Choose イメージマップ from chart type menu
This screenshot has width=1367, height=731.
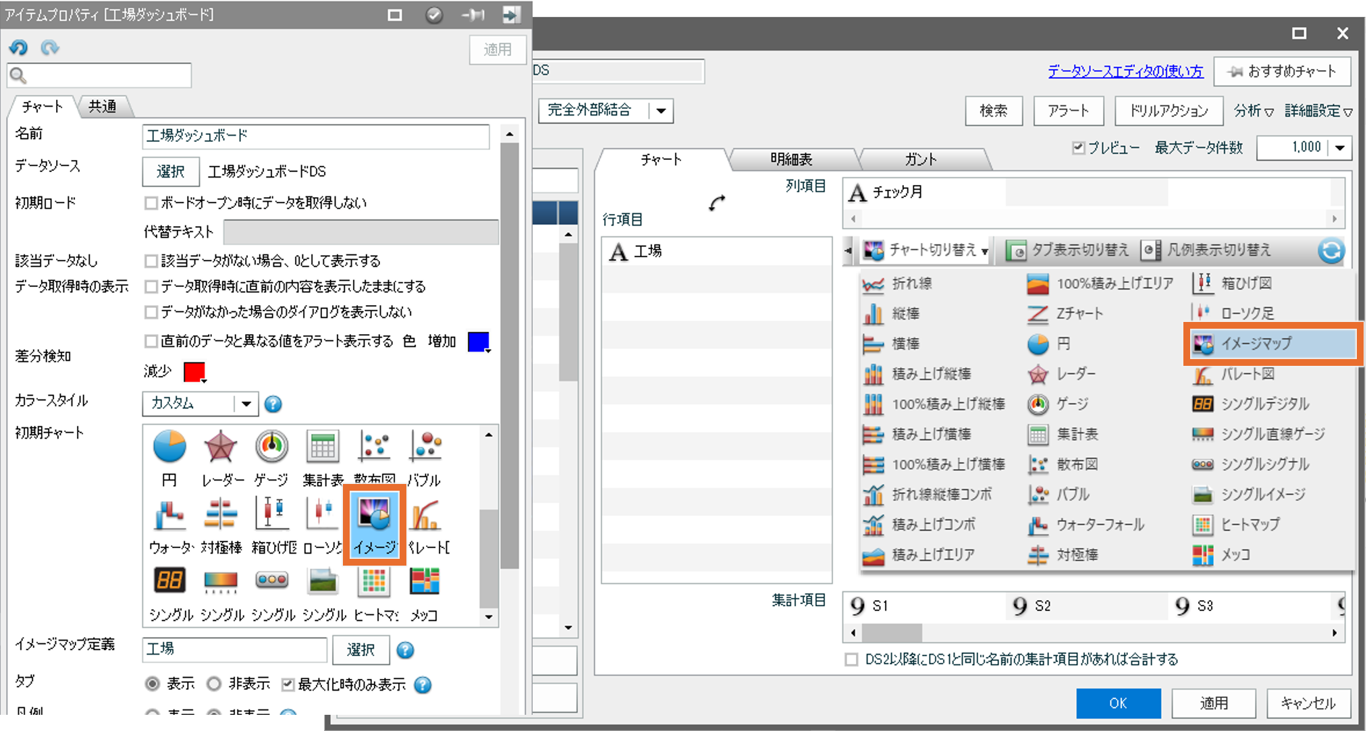1272,344
